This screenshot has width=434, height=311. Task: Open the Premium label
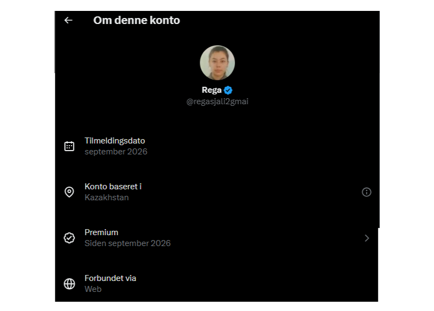coord(101,232)
